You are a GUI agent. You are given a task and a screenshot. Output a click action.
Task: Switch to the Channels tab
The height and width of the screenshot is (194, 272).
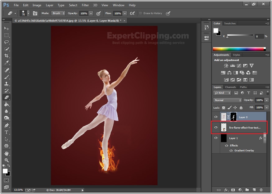point(230,87)
